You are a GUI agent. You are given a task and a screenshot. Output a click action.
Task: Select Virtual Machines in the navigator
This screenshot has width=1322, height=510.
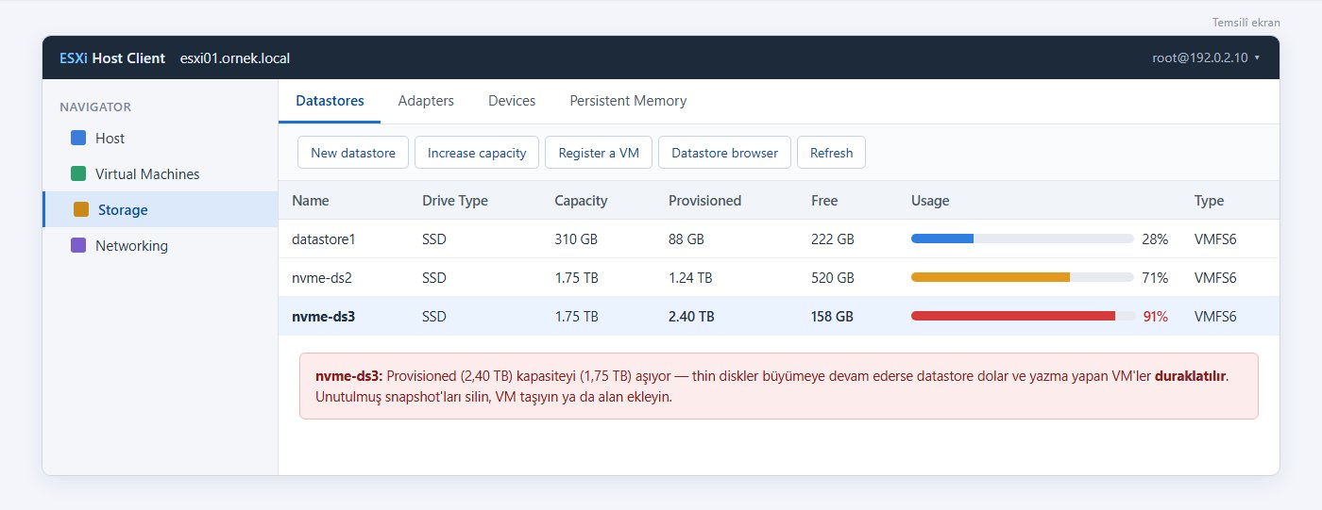(161, 174)
